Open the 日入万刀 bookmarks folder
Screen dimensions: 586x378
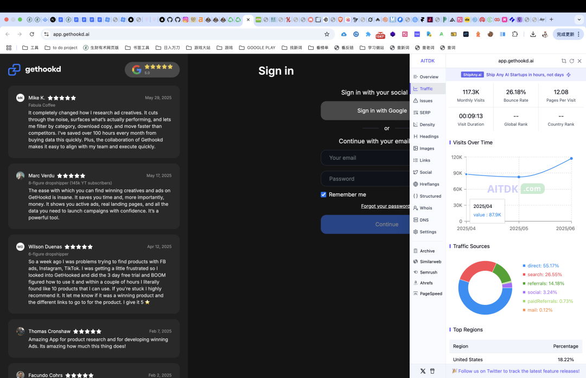click(x=168, y=48)
